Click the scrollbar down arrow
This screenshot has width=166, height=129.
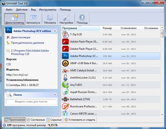coord(162,115)
